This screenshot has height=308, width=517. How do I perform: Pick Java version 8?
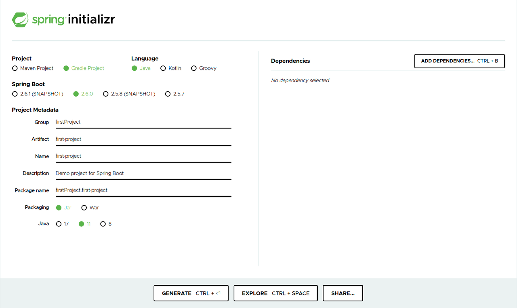105,224
